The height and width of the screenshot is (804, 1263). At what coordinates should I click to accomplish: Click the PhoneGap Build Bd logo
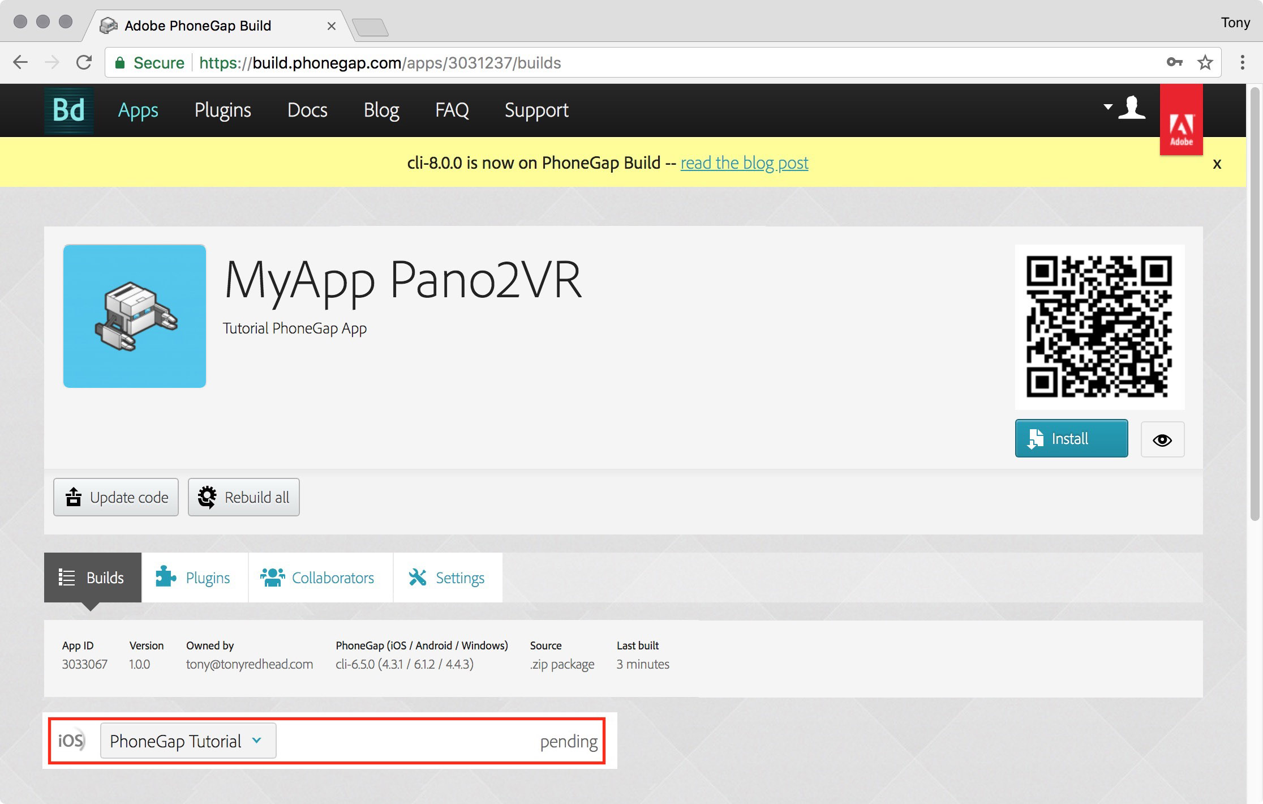[x=69, y=110]
